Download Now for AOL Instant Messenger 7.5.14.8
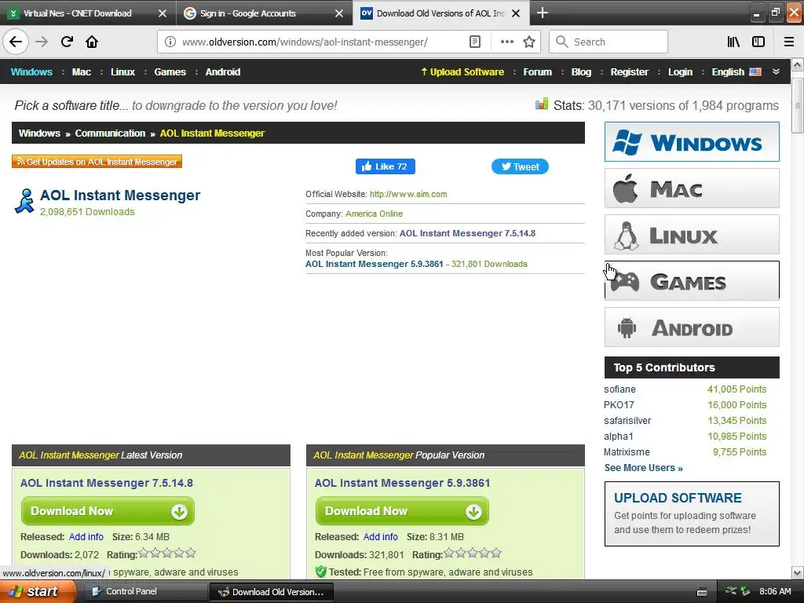The width and height of the screenshot is (804, 603). click(x=108, y=511)
